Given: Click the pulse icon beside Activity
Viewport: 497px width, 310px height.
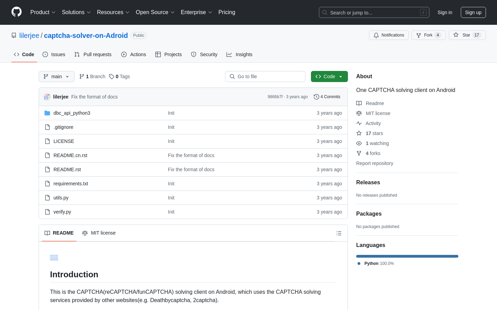Looking at the screenshot, I should pos(359,123).
